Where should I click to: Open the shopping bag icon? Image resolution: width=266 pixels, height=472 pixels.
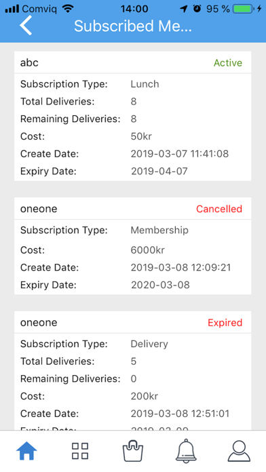pyautogui.click(x=133, y=450)
